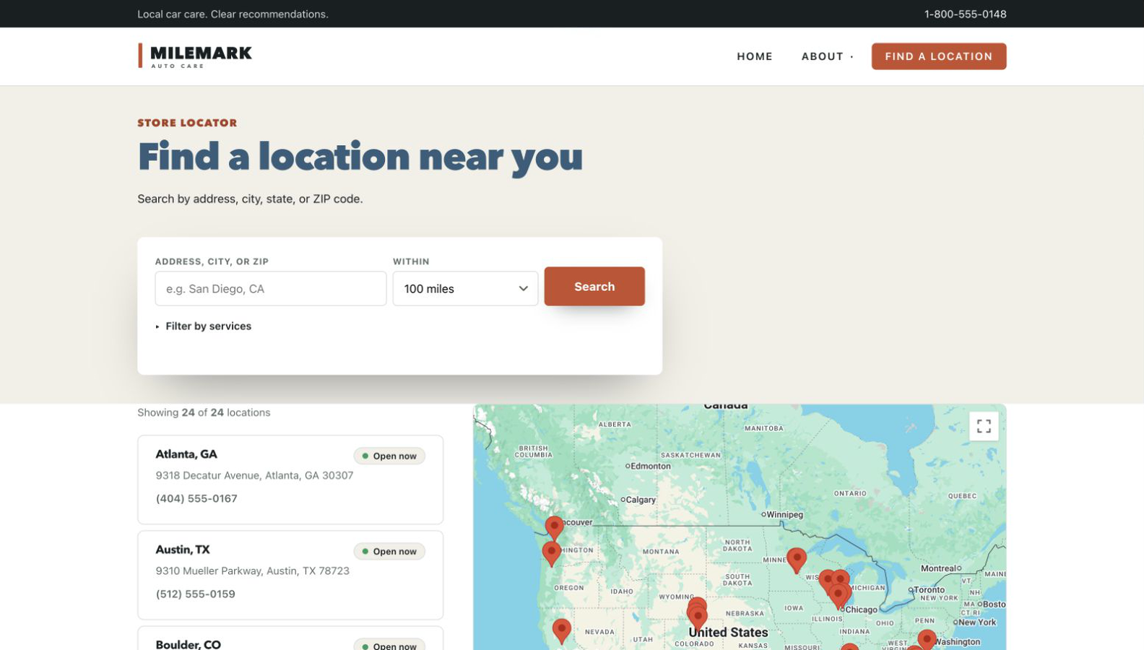Click the Open now badge for Austin
This screenshot has width=1144, height=650.
389,551
